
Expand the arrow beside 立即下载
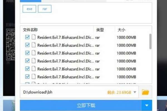147,105
